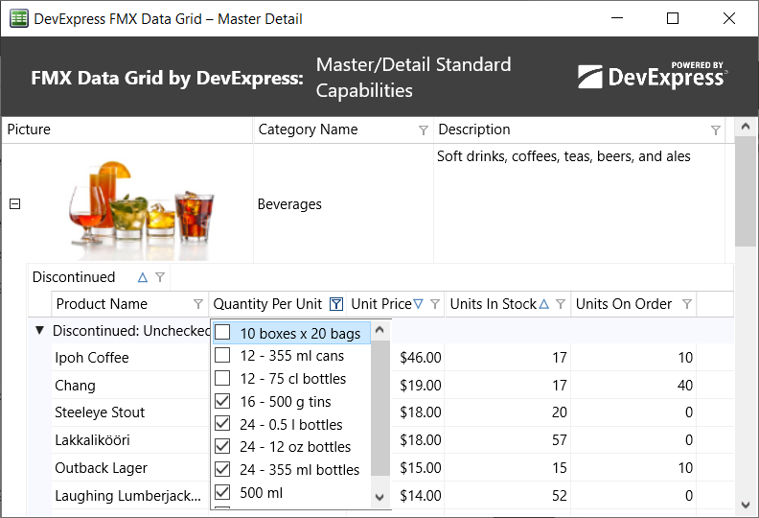The height and width of the screenshot is (518, 759).
Task: Click the $14.00 unit price cell
Action: [420, 496]
